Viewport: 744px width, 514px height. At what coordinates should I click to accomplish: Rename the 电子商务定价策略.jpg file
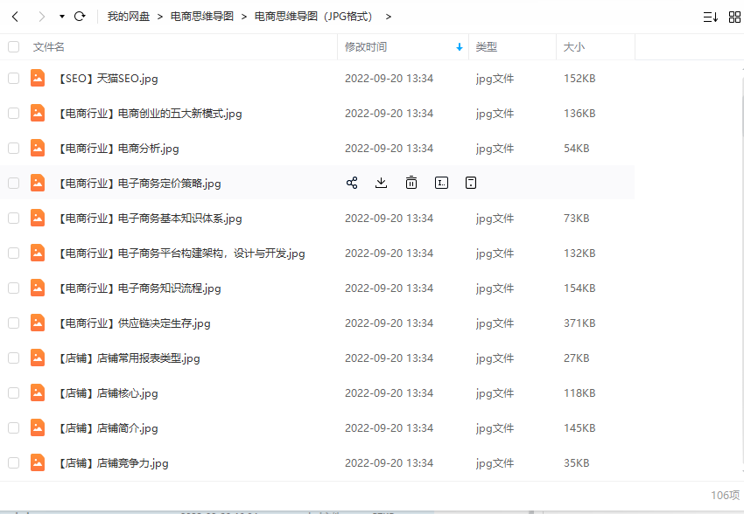tap(441, 183)
